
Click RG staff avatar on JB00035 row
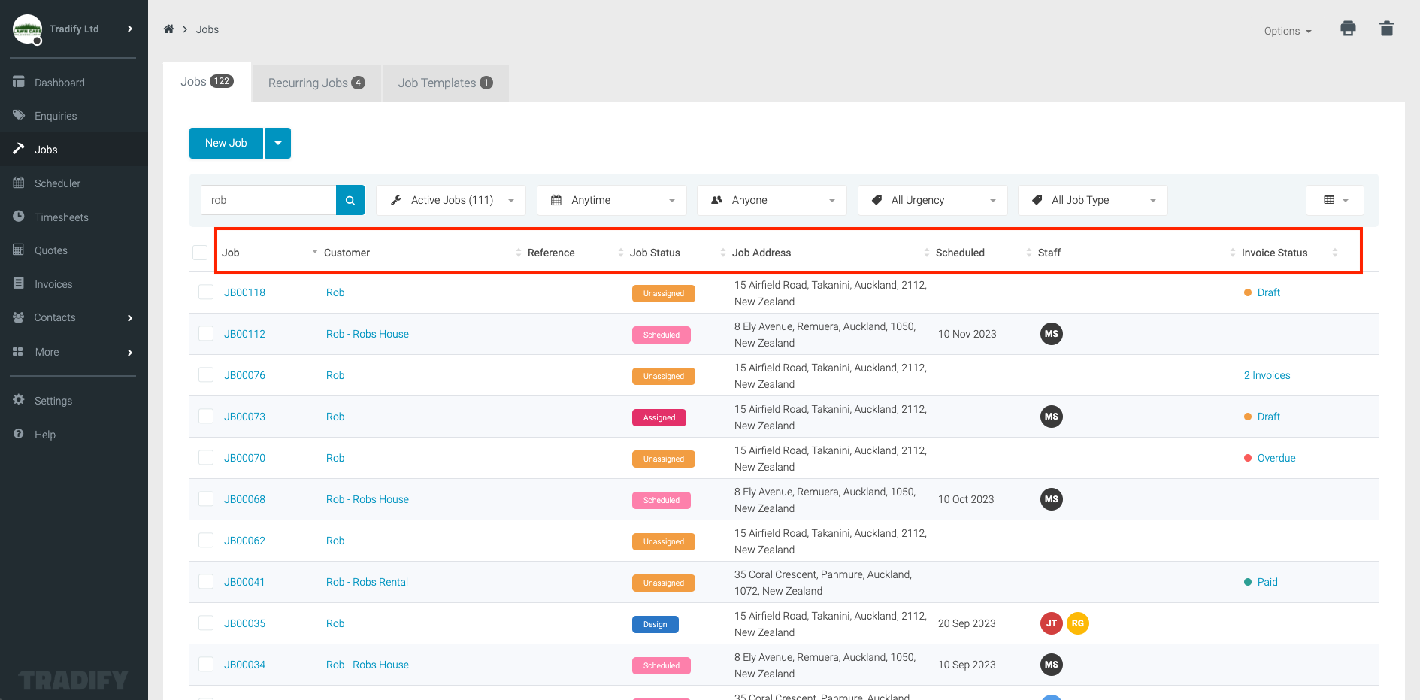click(1078, 623)
